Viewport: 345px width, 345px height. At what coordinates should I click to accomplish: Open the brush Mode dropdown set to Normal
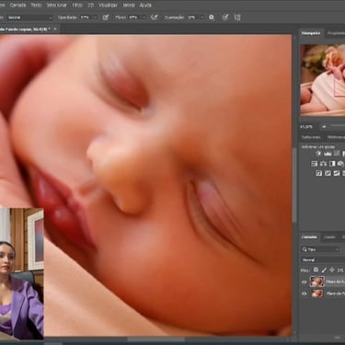[29, 17]
